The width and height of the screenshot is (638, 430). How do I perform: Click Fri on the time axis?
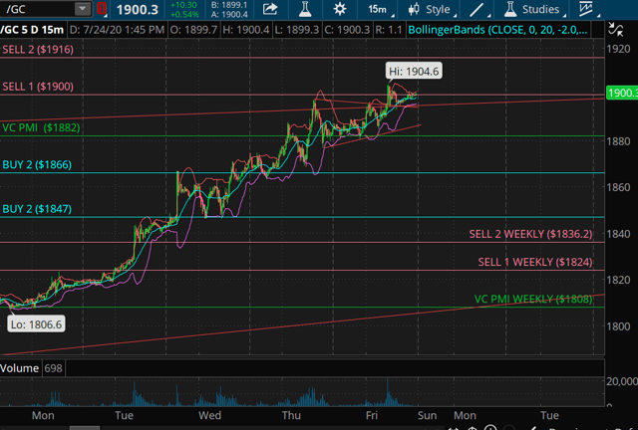click(x=372, y=415)
